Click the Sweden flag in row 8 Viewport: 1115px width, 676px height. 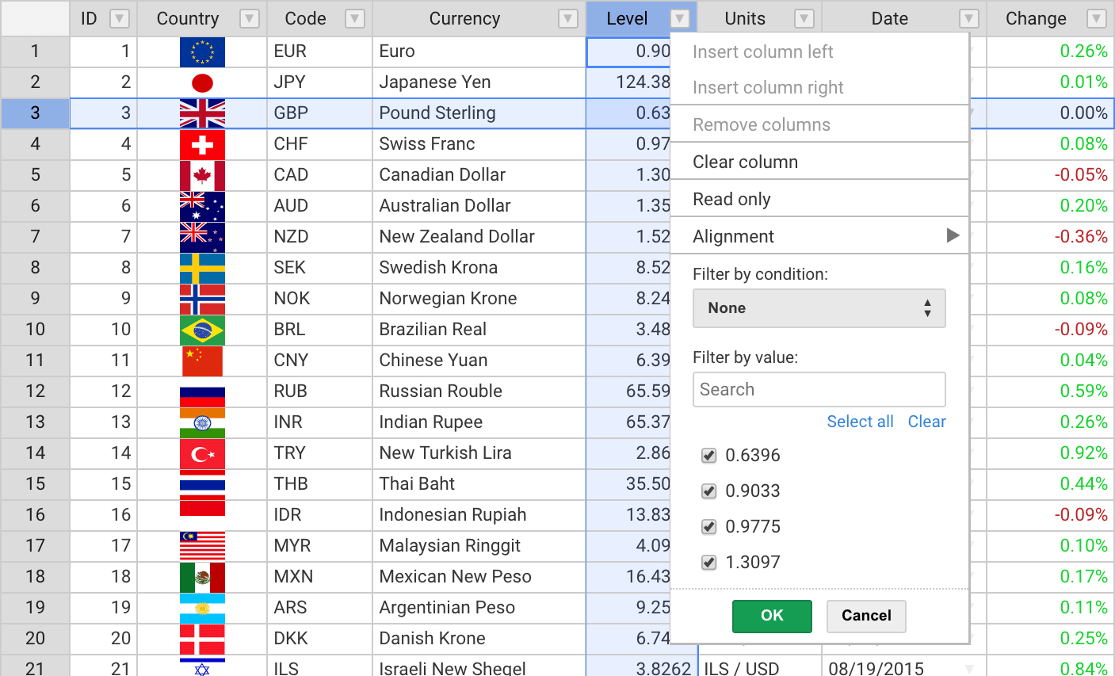[202, 268]
